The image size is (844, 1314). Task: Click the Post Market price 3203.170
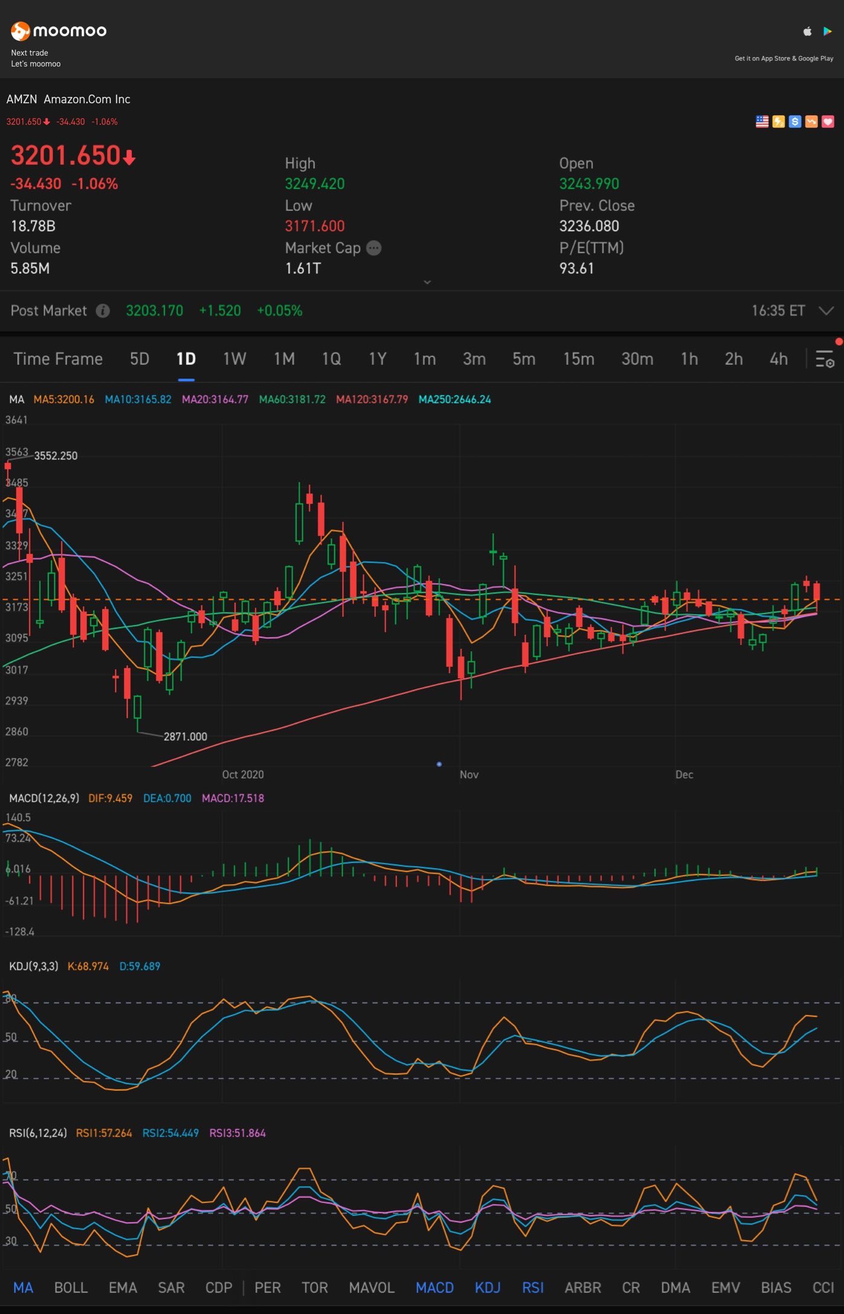coord(154,311)
